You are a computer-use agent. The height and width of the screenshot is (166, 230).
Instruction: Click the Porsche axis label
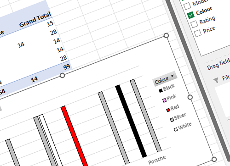pyautogui.click(x=157, y=160)
